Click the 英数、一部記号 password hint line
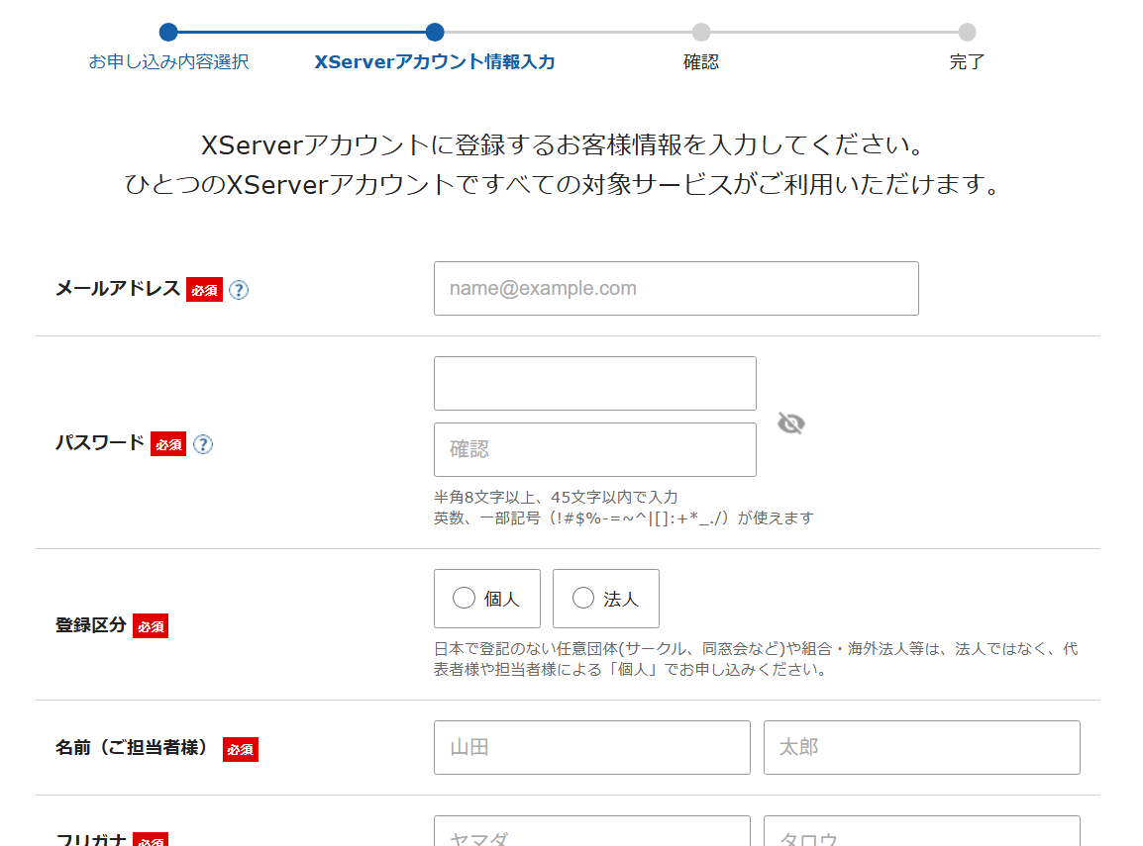 (623, 517)
